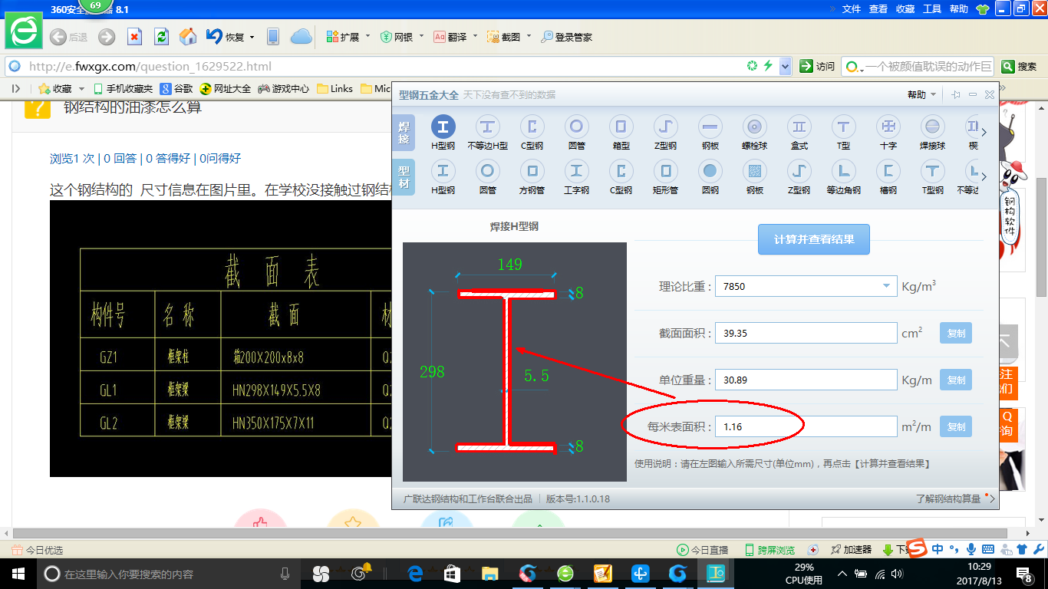The width and height of the screenshot is (1048, 589).
Task: Select welded Z型钢 in the 焊接 row
Action: pos(665,132)
